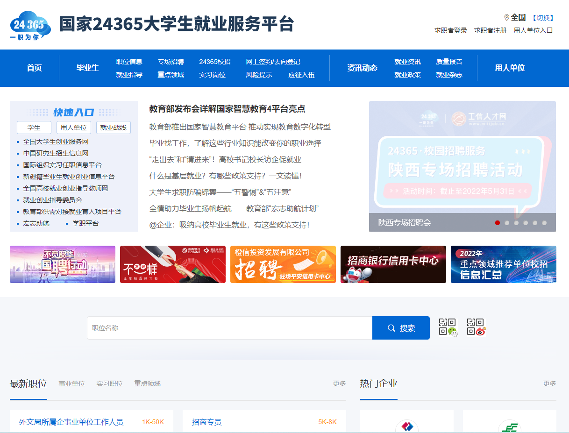The width and height of the screenshot is (569, 433).
Task: Expand the 资讯动态 navigation section
Action: [362, 68]
